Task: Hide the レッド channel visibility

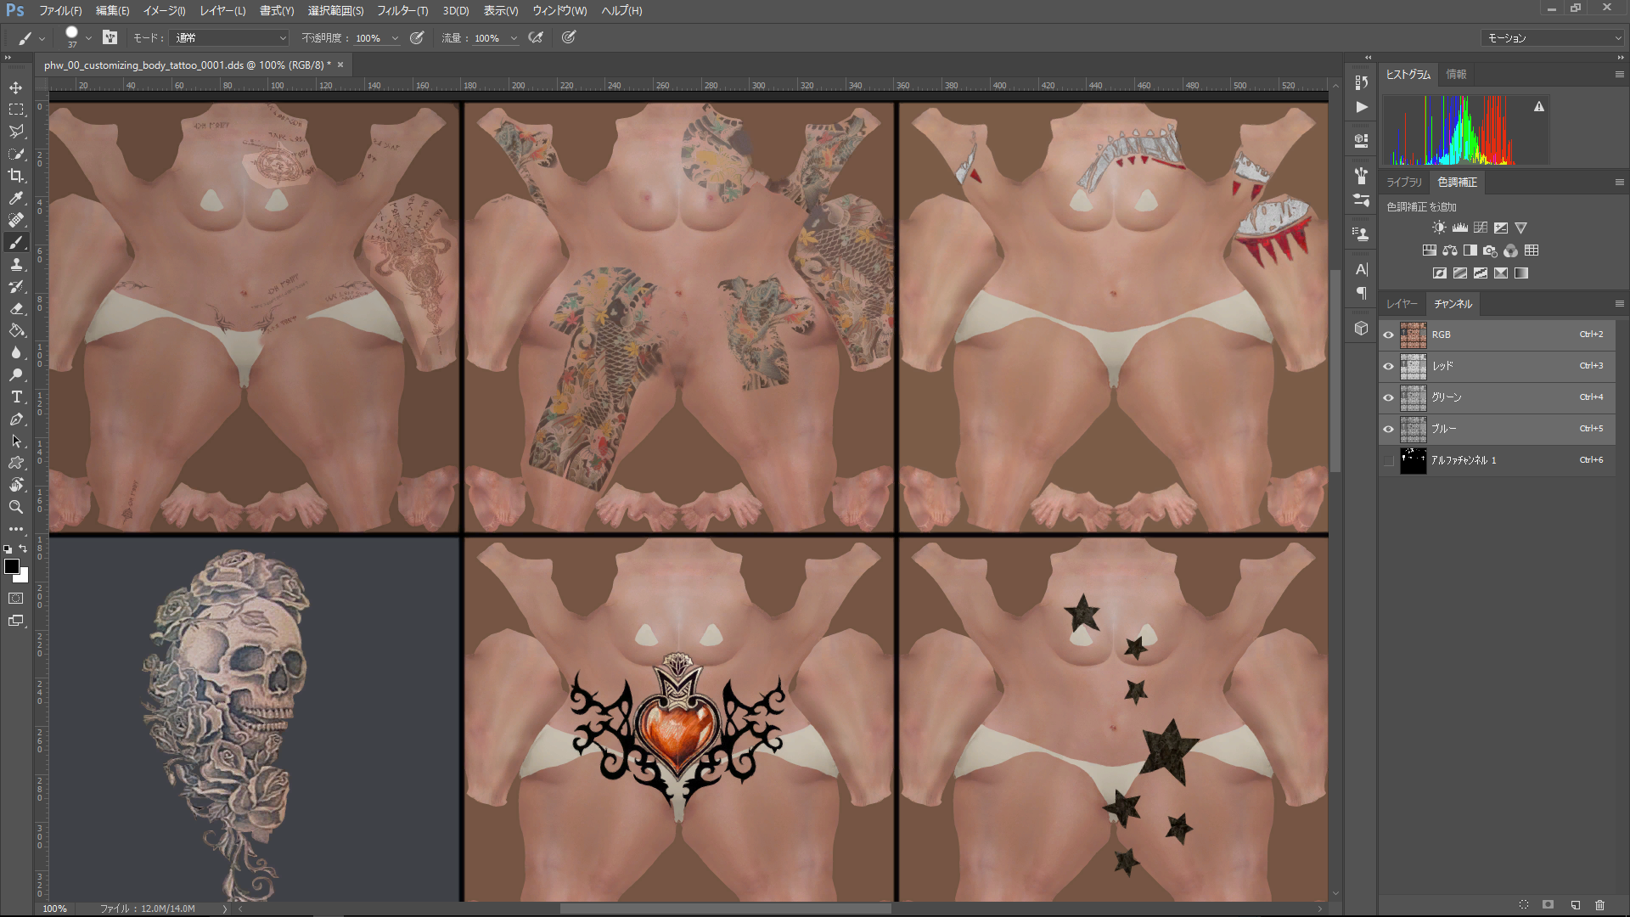Action: click(x=1389, y=366)
